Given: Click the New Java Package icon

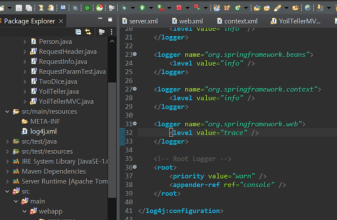Looking at the screenshot, I should [227, 8].
